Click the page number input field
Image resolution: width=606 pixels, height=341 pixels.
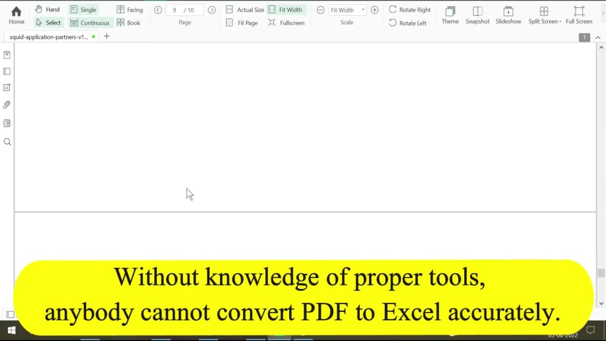[x=184, y=10]
